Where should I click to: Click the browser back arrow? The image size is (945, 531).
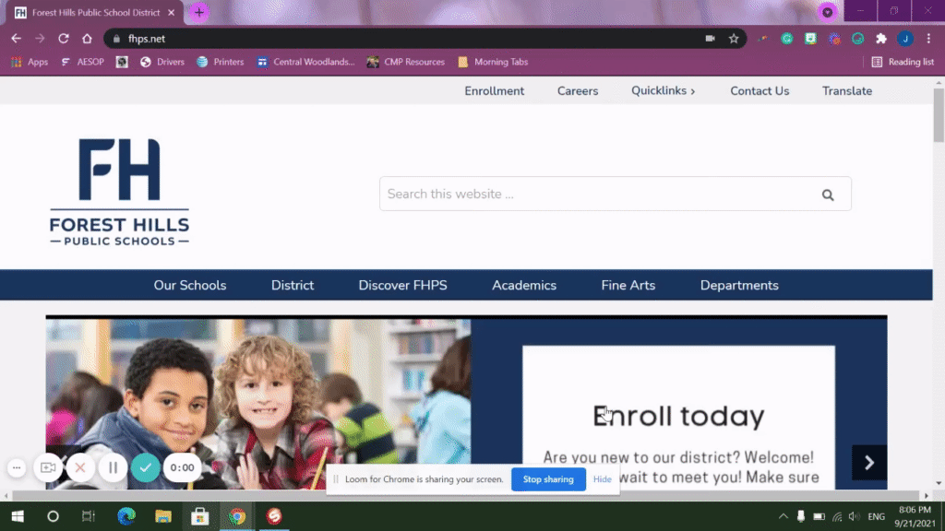click(17, 39)
